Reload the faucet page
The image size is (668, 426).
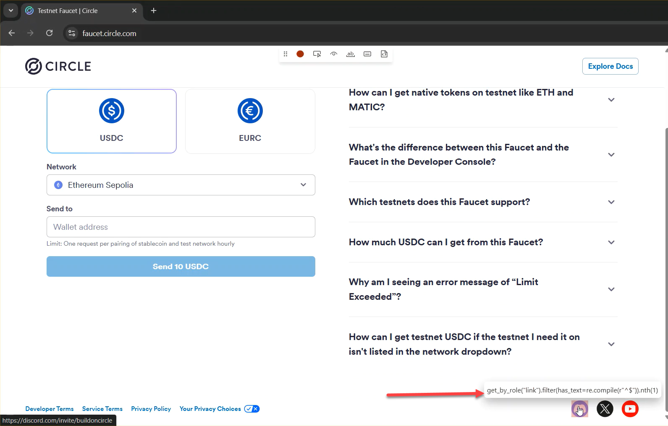[x=50, y=33]
